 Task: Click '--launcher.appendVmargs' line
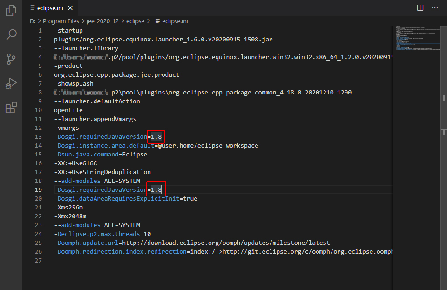tap(95, 119)
